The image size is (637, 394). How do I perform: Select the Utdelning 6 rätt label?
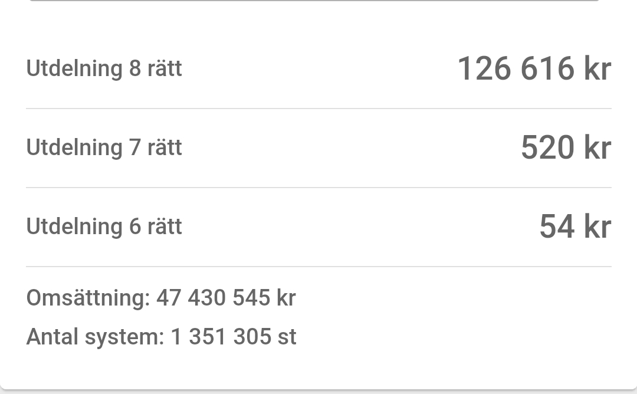pyautogui.click(x=104, y=226)
